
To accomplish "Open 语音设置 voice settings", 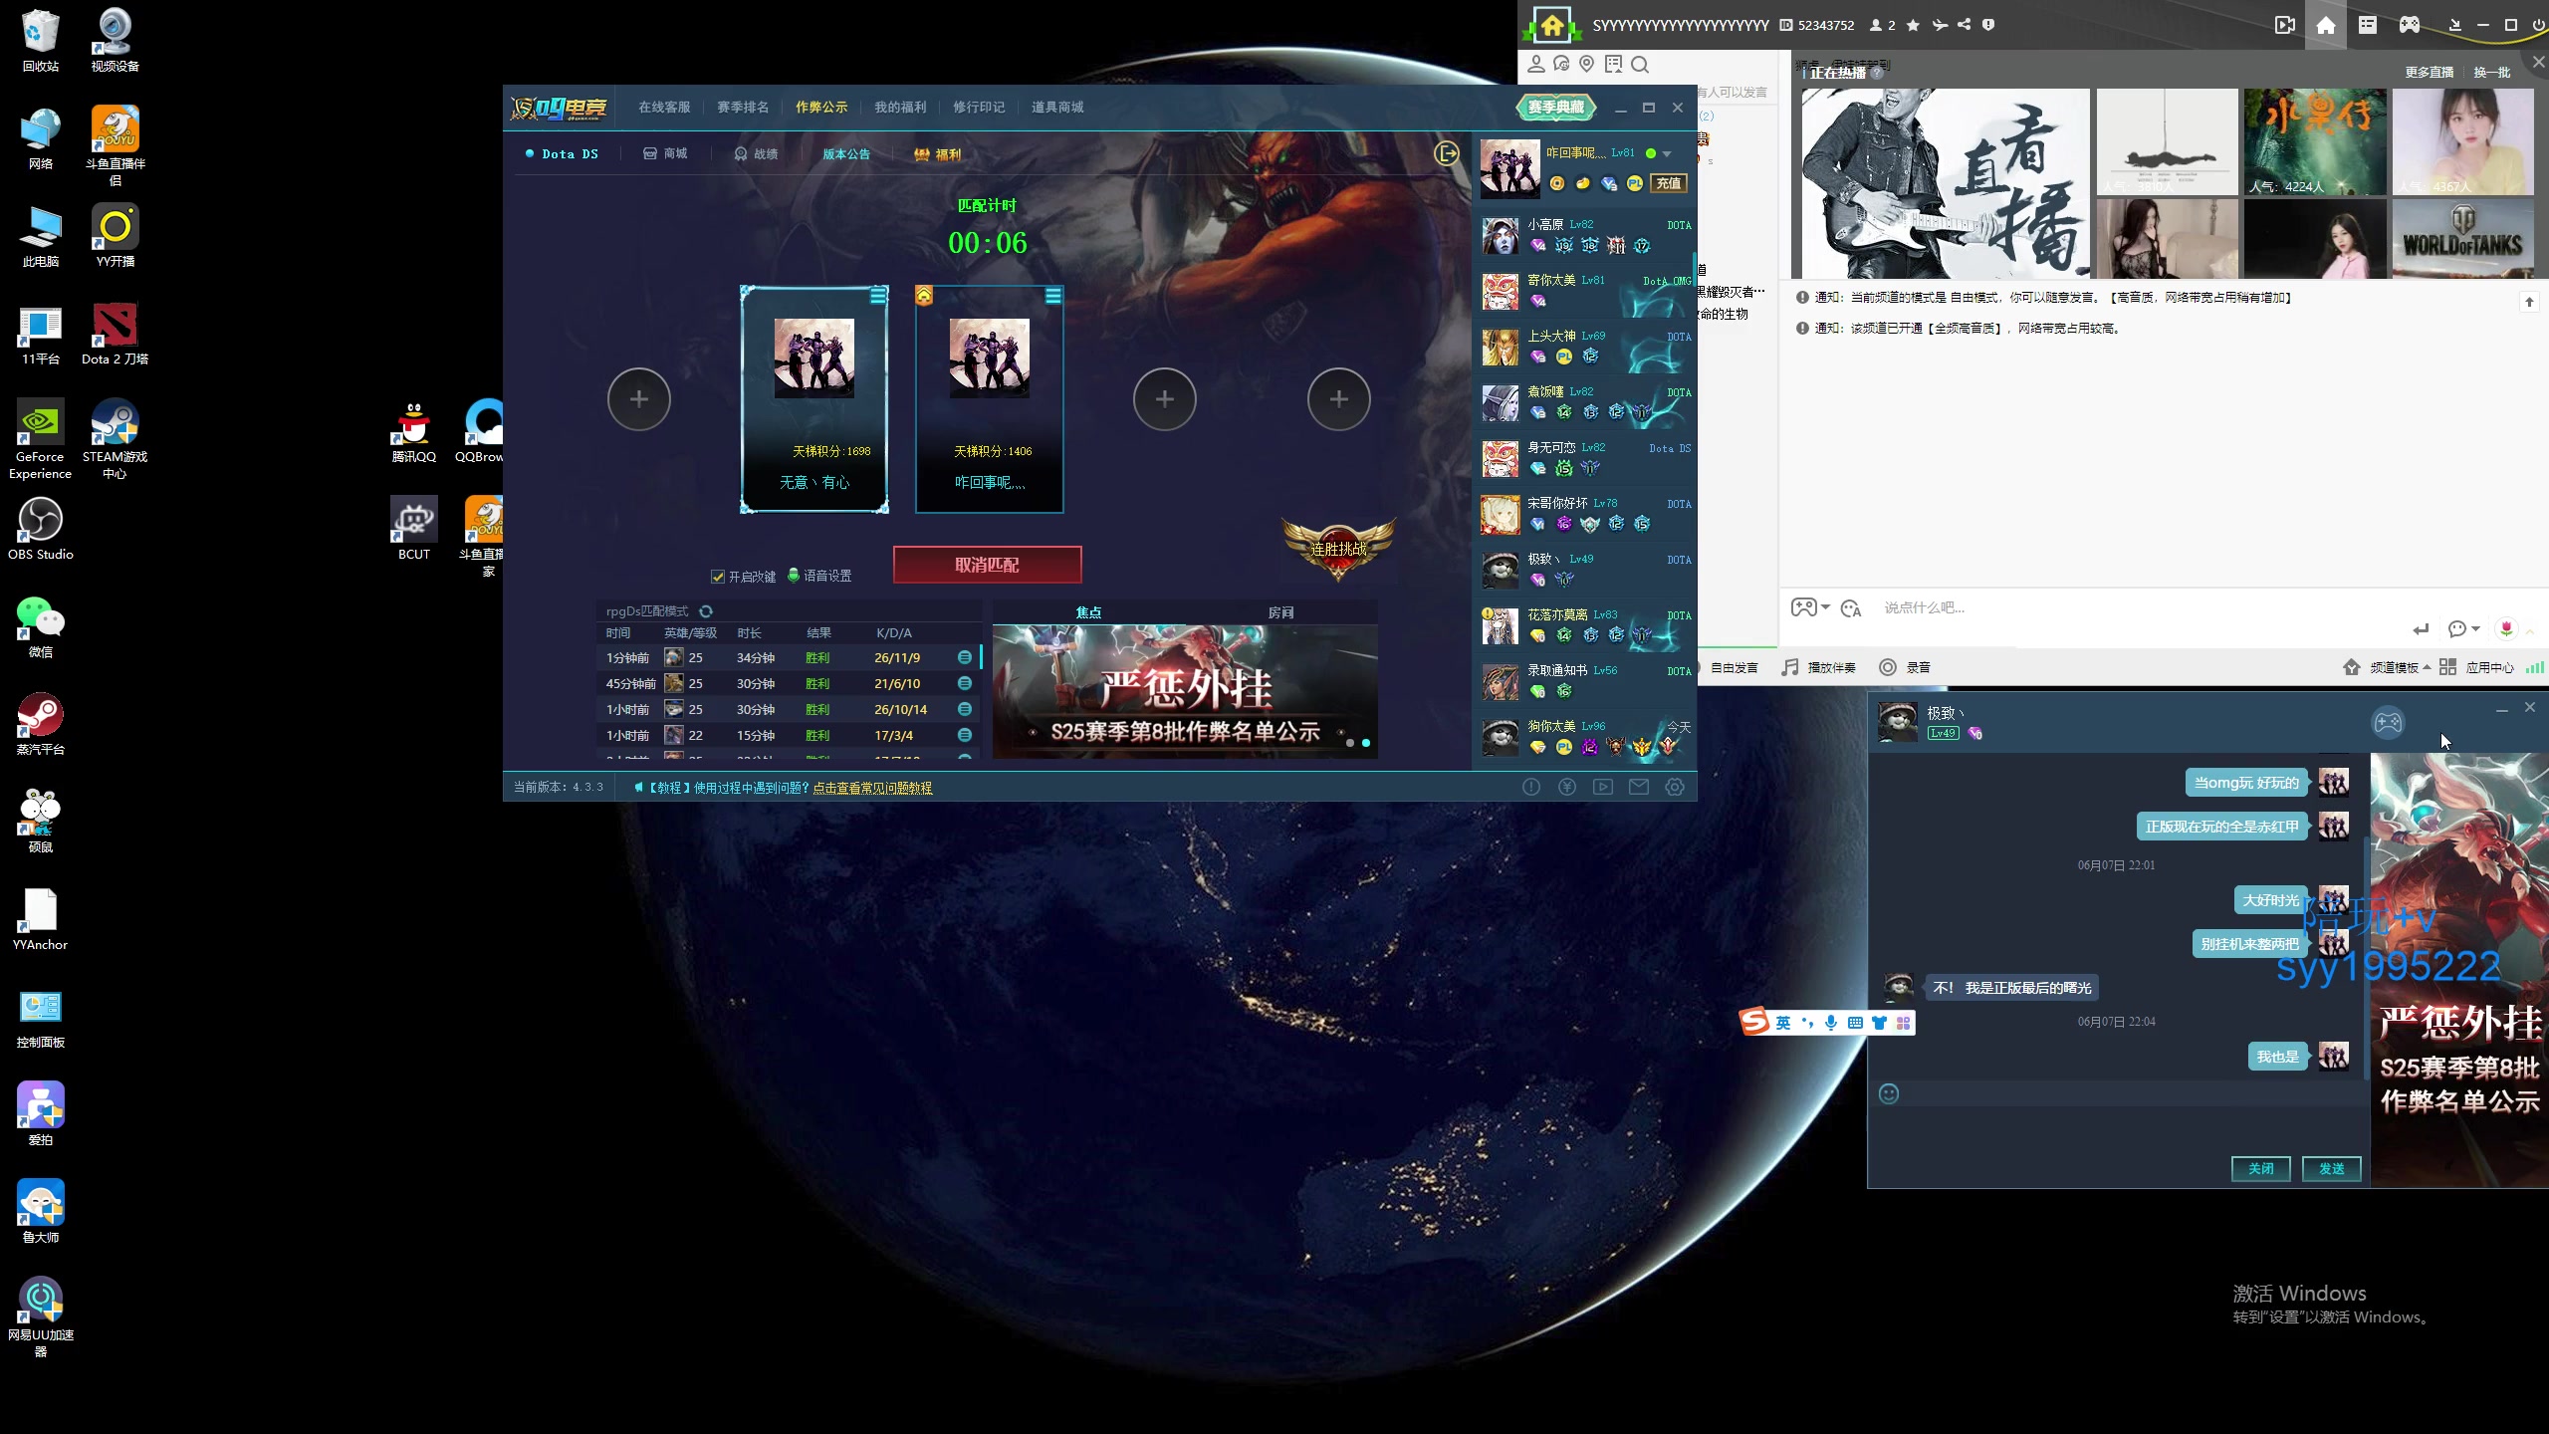I will [x=819, y=576].
